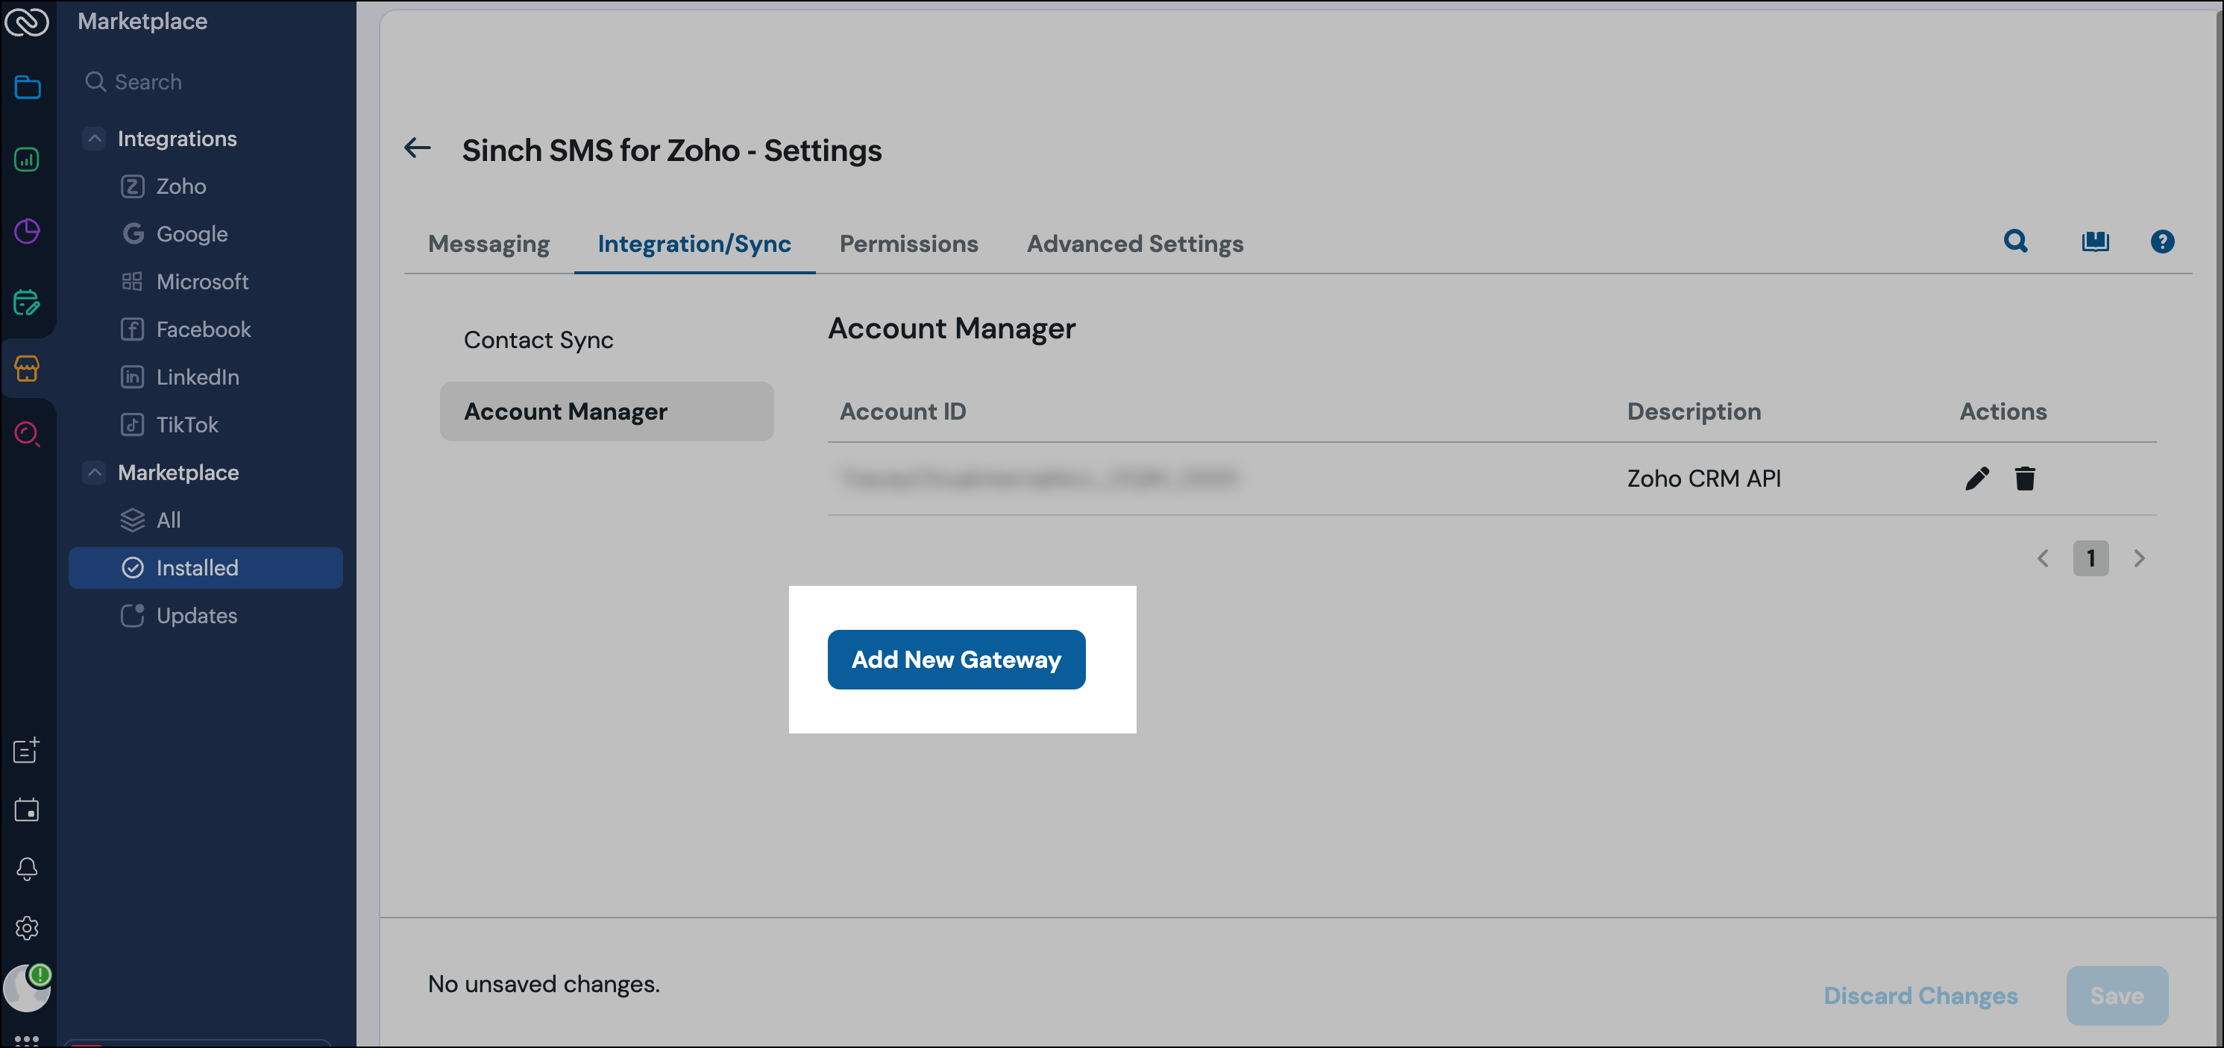This screenshot has width=2224, height=1048.
Task: Open the orange Marketplace store icon
Action: tap(27, 368)
